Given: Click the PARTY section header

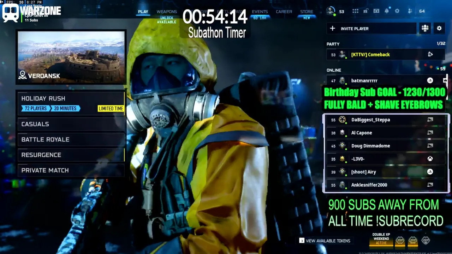Looking at the screenshot, I should tap(333, 44).
